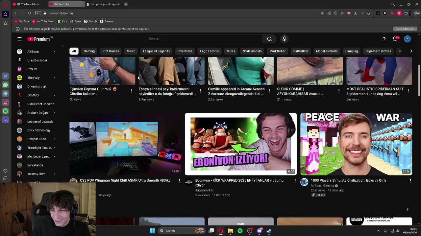Open options for Eşimden Popstar Olur mu short
This screenshot has height=236, width=421.
point(131,91)
